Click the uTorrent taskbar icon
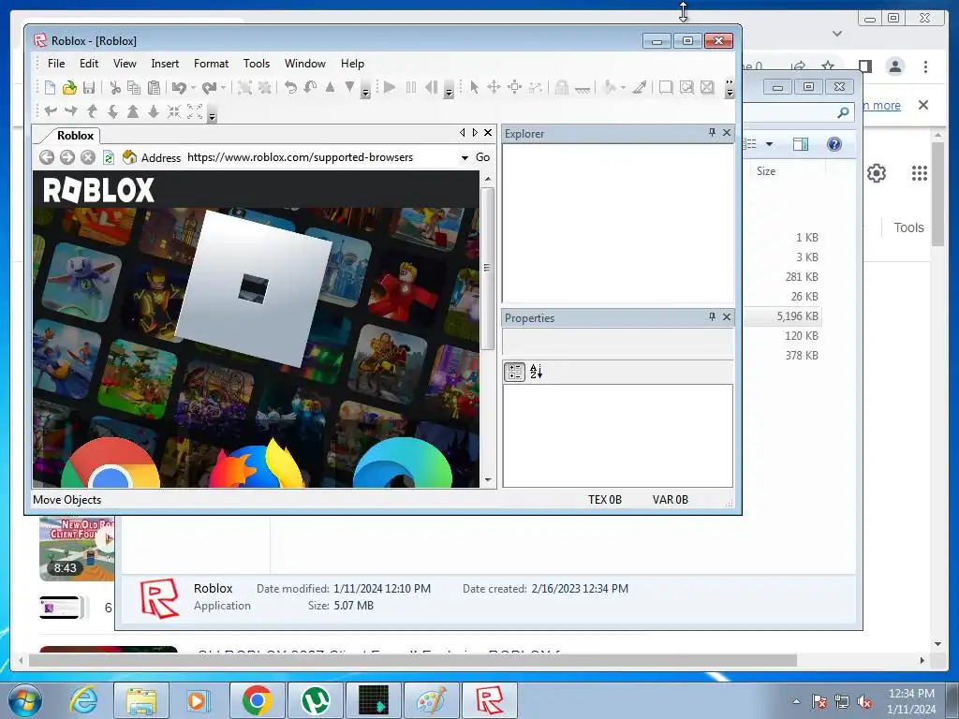Screen dimensions: 959x719 [315, 700]
